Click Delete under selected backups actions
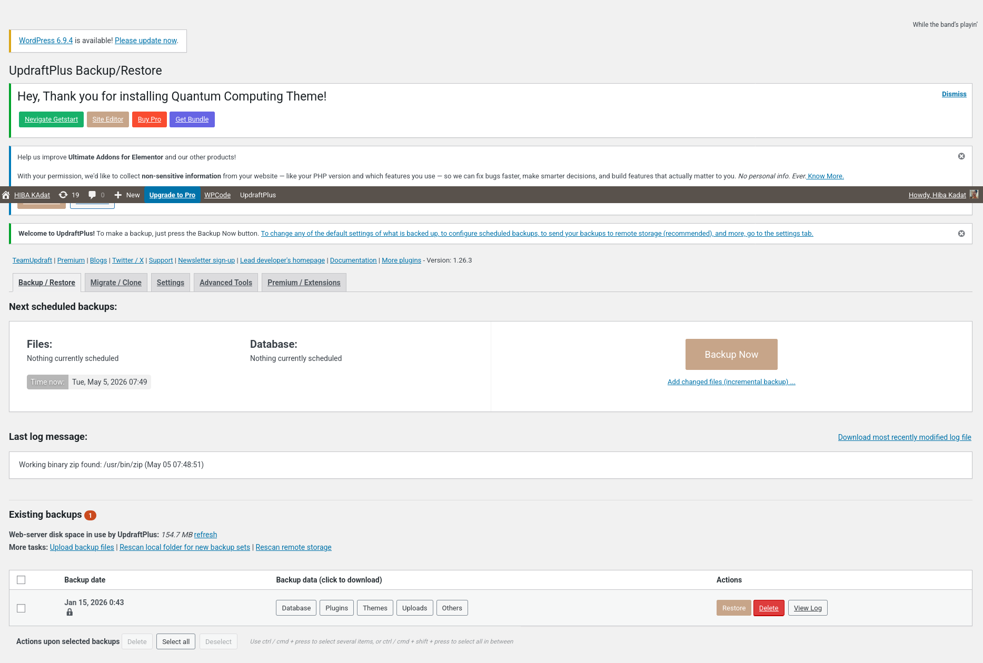The height and width of the screenshot is (663, 983). 137,641
